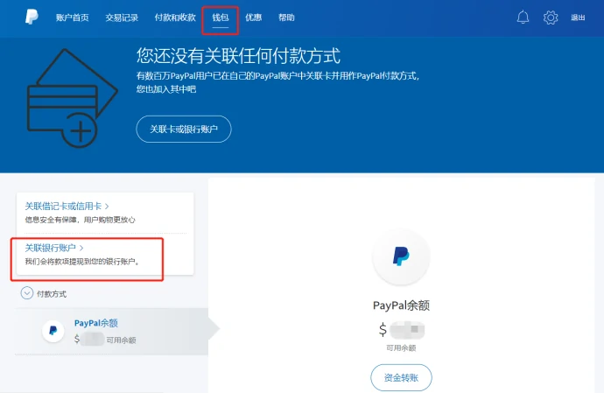This screenshot has height=393, width=604.
Task: Go to 账户首页 tab
Action: point(73,18)
